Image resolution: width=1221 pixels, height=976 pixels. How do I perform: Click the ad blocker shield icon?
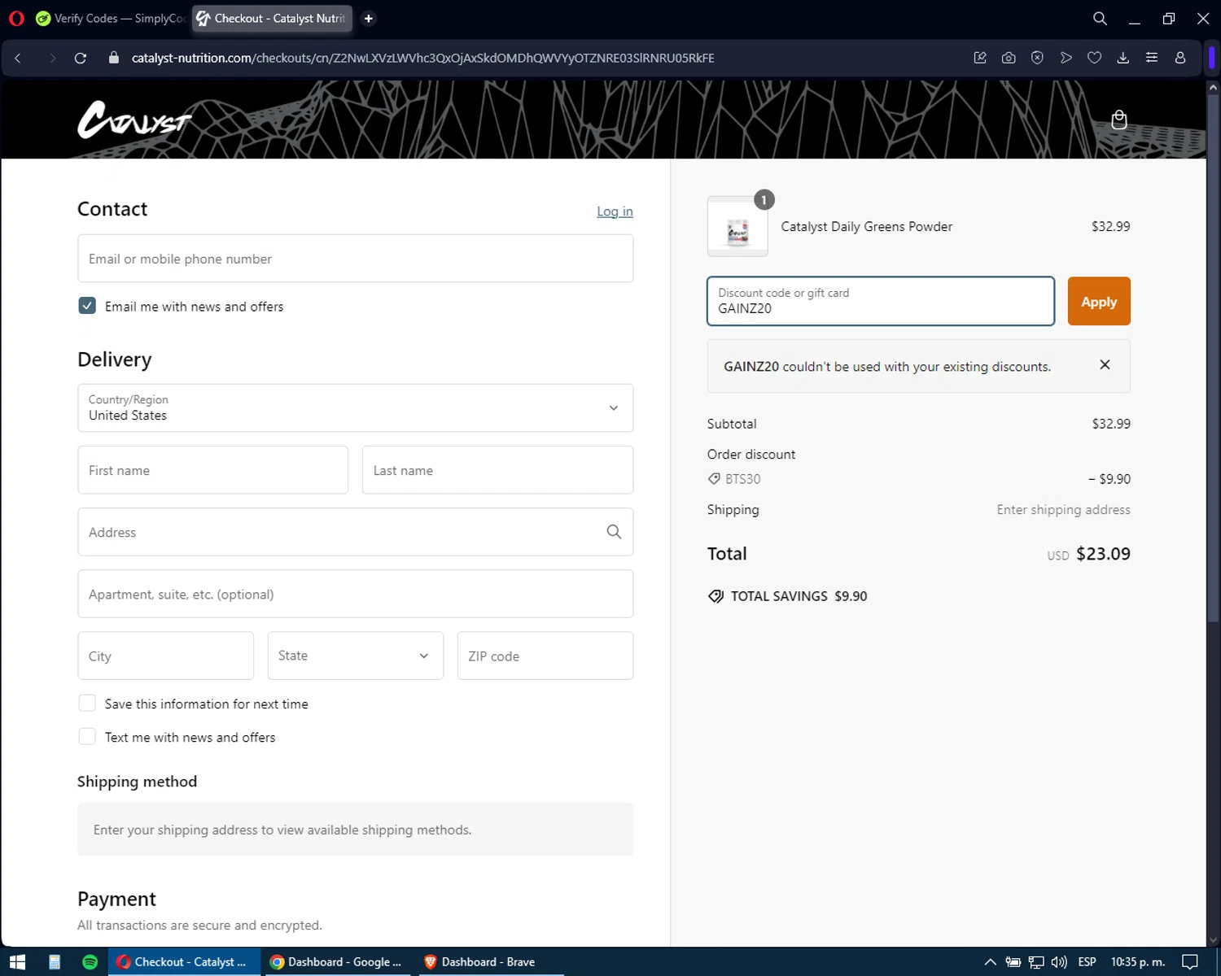1037,58
